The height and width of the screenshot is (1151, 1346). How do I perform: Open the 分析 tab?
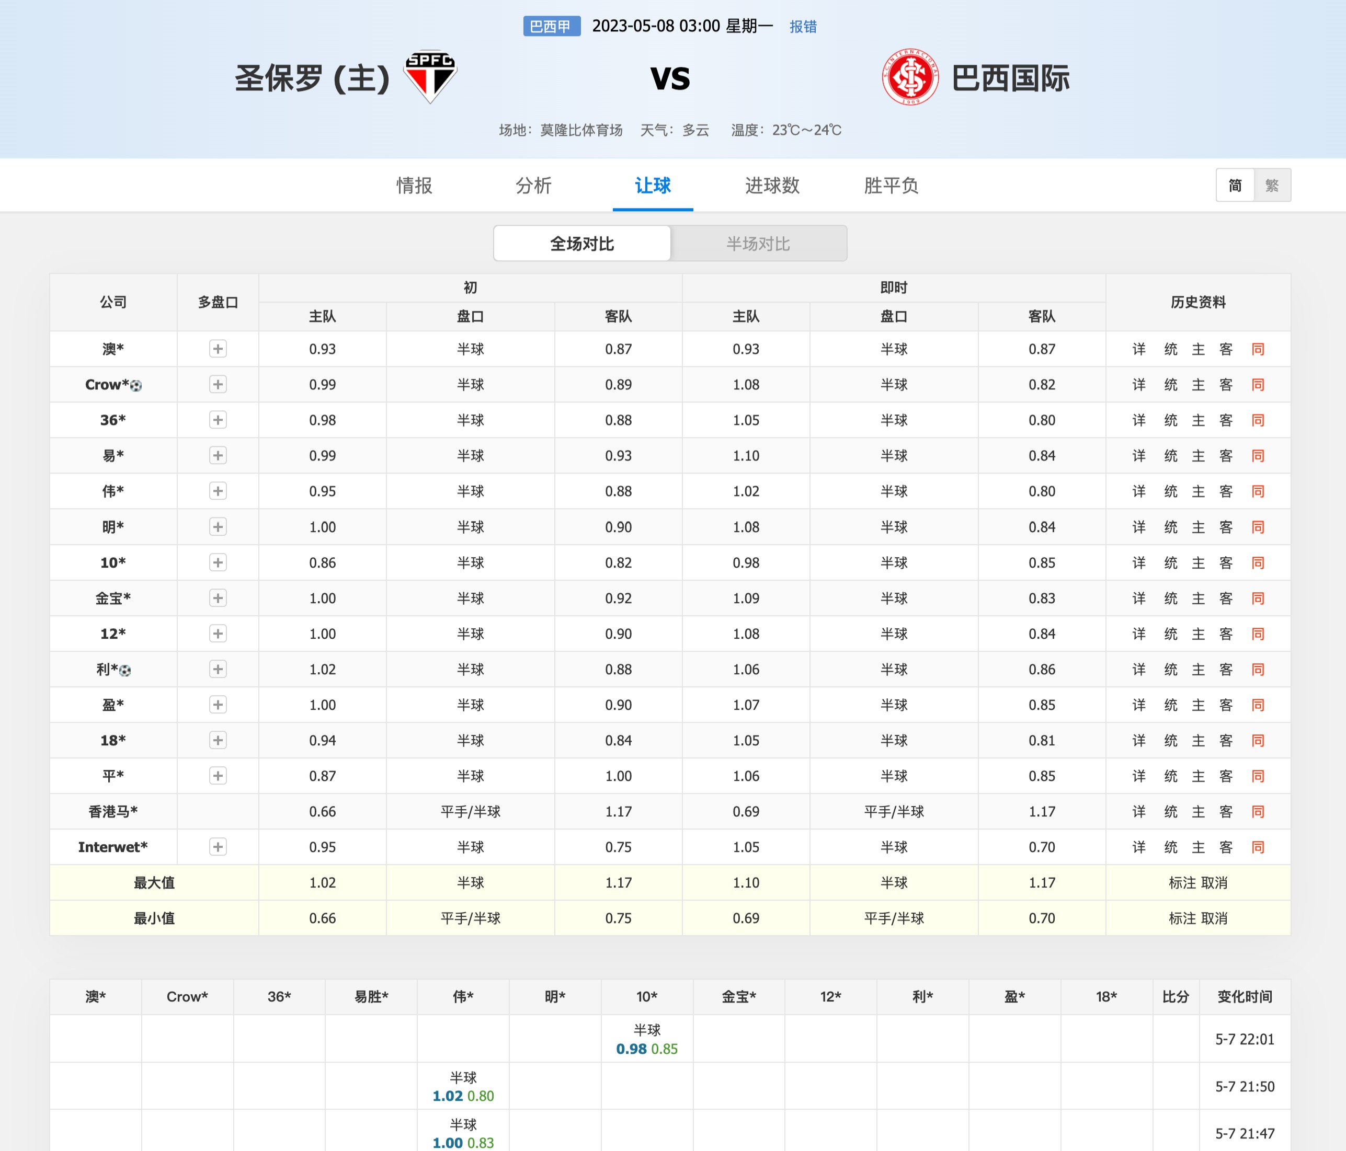click(x=533, y=186)
